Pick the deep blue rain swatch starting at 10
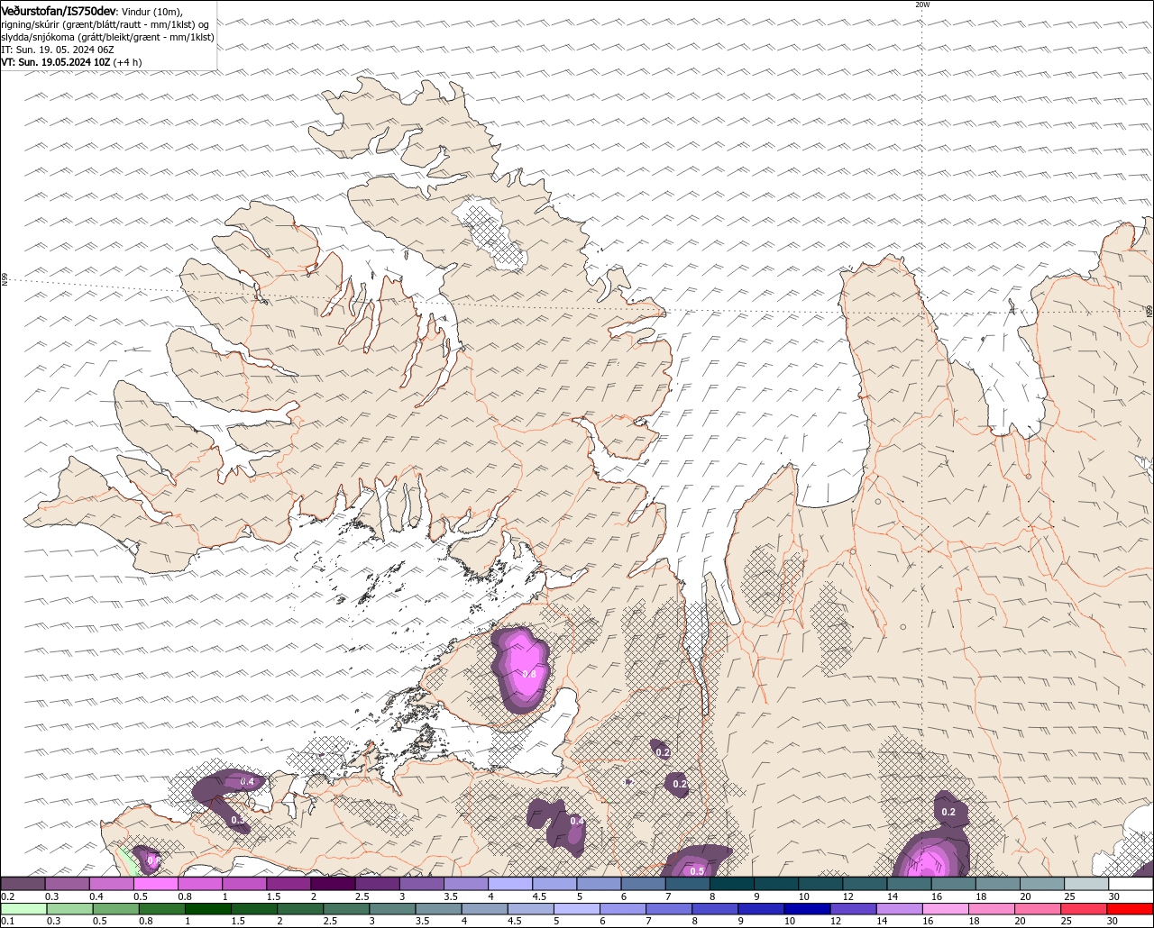 click(x=810, y=908)
